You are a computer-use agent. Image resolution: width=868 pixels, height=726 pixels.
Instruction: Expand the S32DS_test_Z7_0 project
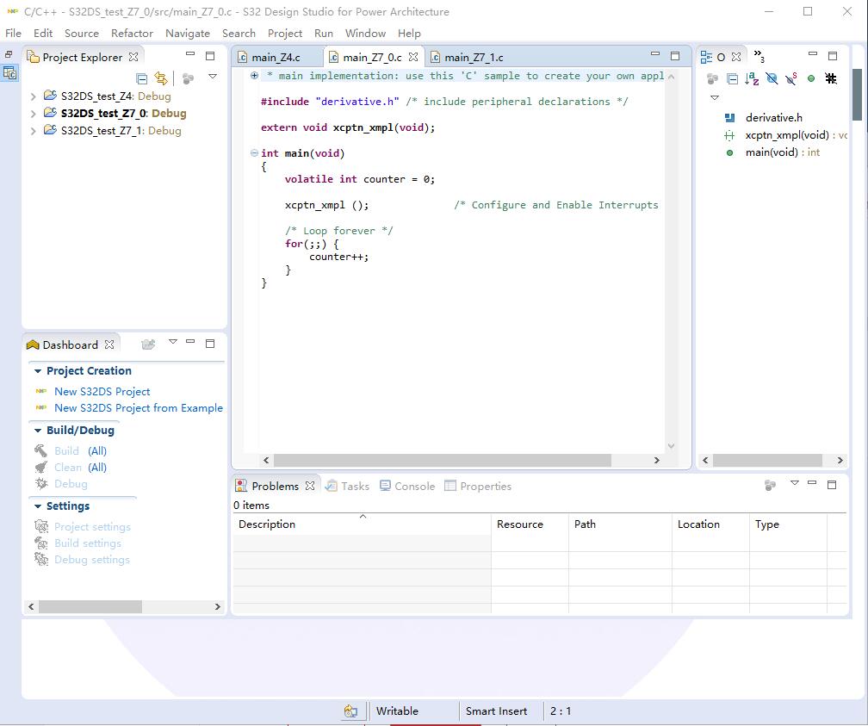34,114
